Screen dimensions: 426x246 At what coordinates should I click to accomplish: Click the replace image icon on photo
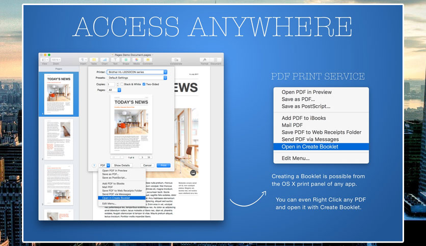pos(193,172)
